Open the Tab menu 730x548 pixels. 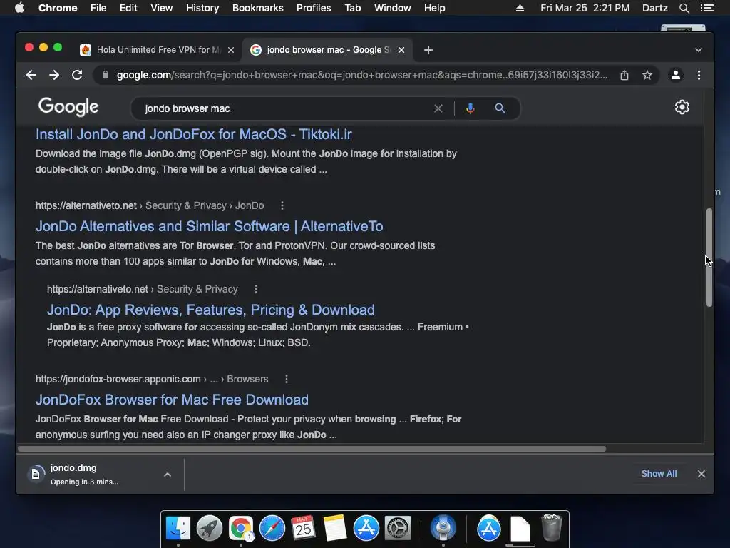[x=352, y=8]
